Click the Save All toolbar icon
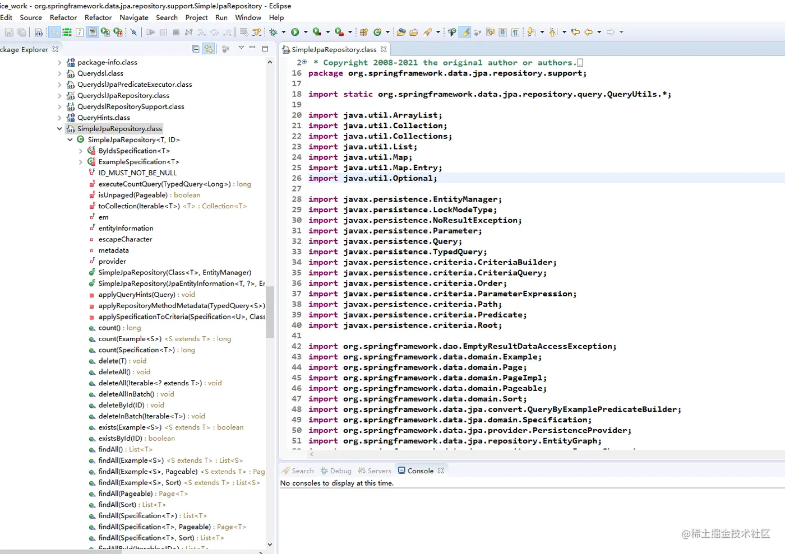Viewport: 785px width, 554px height. coord(22,32)
